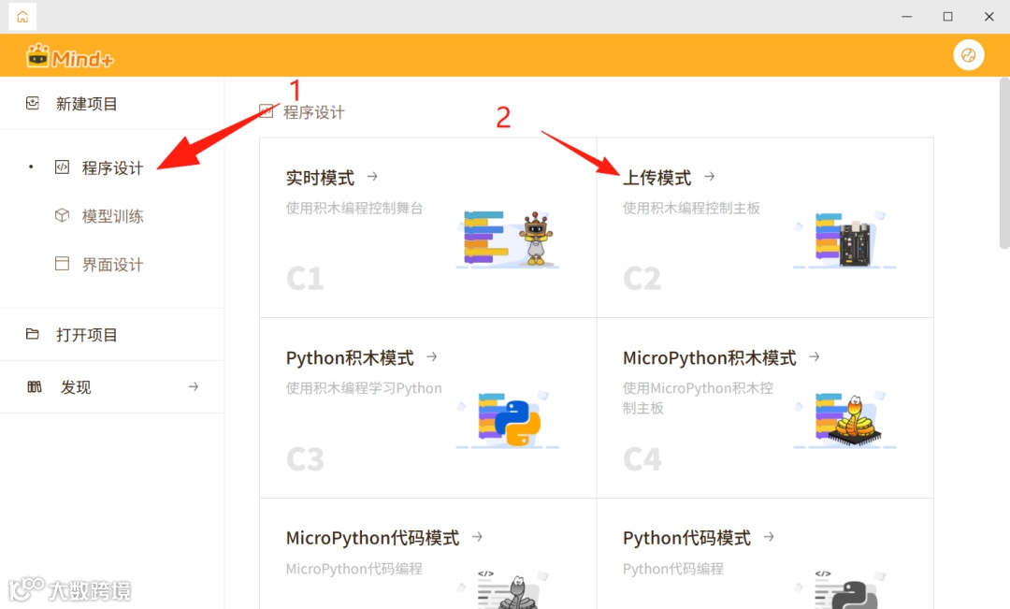This screenshot has width=1010, height=609.
Task: Maximize the Mind+ window
Action: pos(948,17)
